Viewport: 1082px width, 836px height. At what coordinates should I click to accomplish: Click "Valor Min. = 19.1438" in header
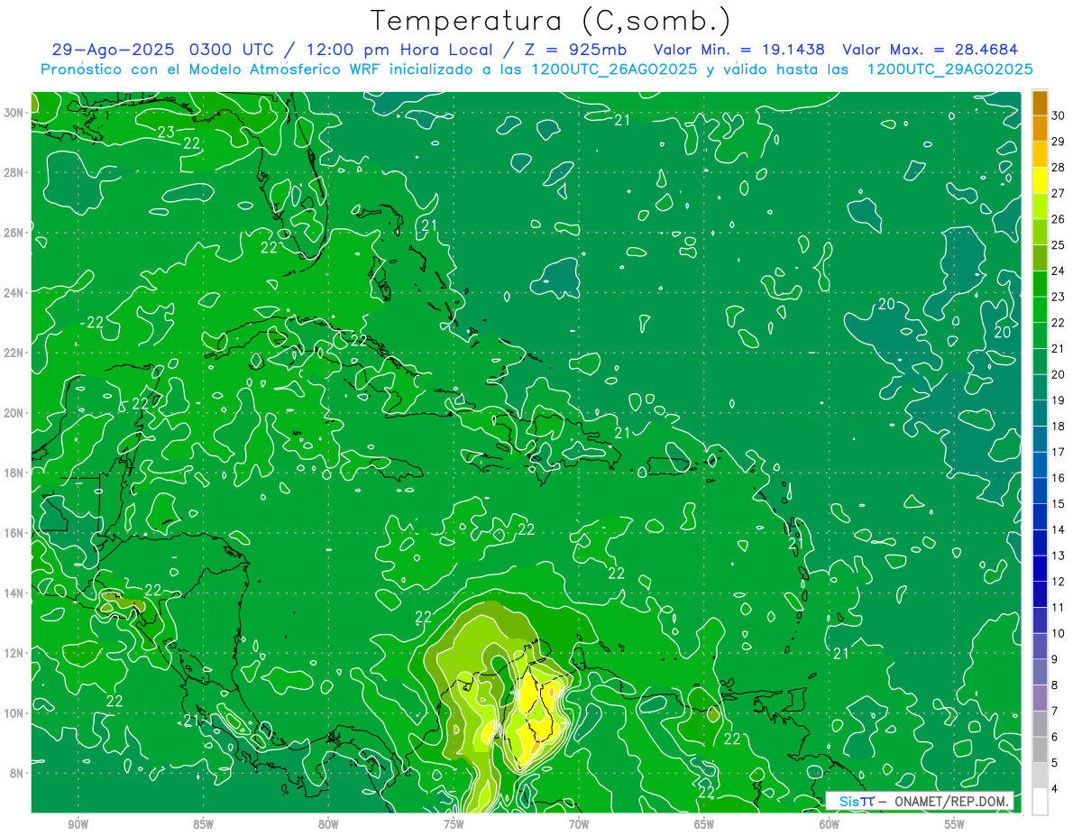coord(739,50)
